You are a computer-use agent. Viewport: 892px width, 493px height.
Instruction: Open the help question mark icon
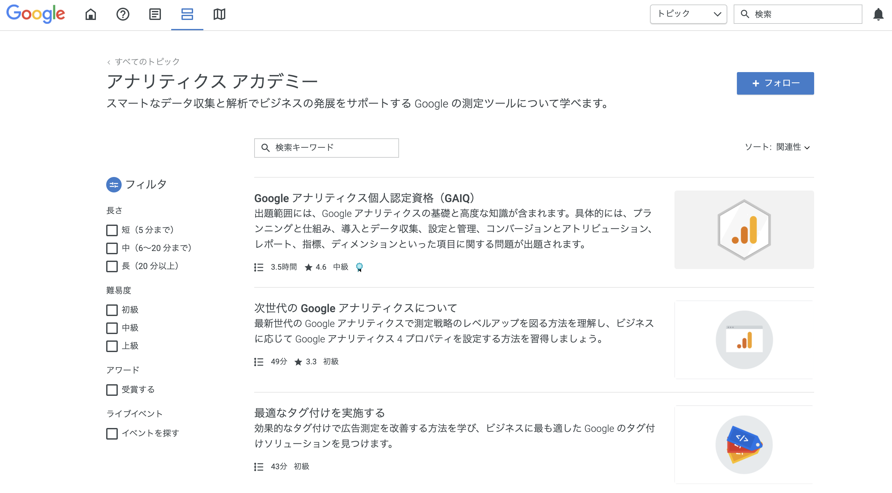pyautogui.click(x=123, y=14)
